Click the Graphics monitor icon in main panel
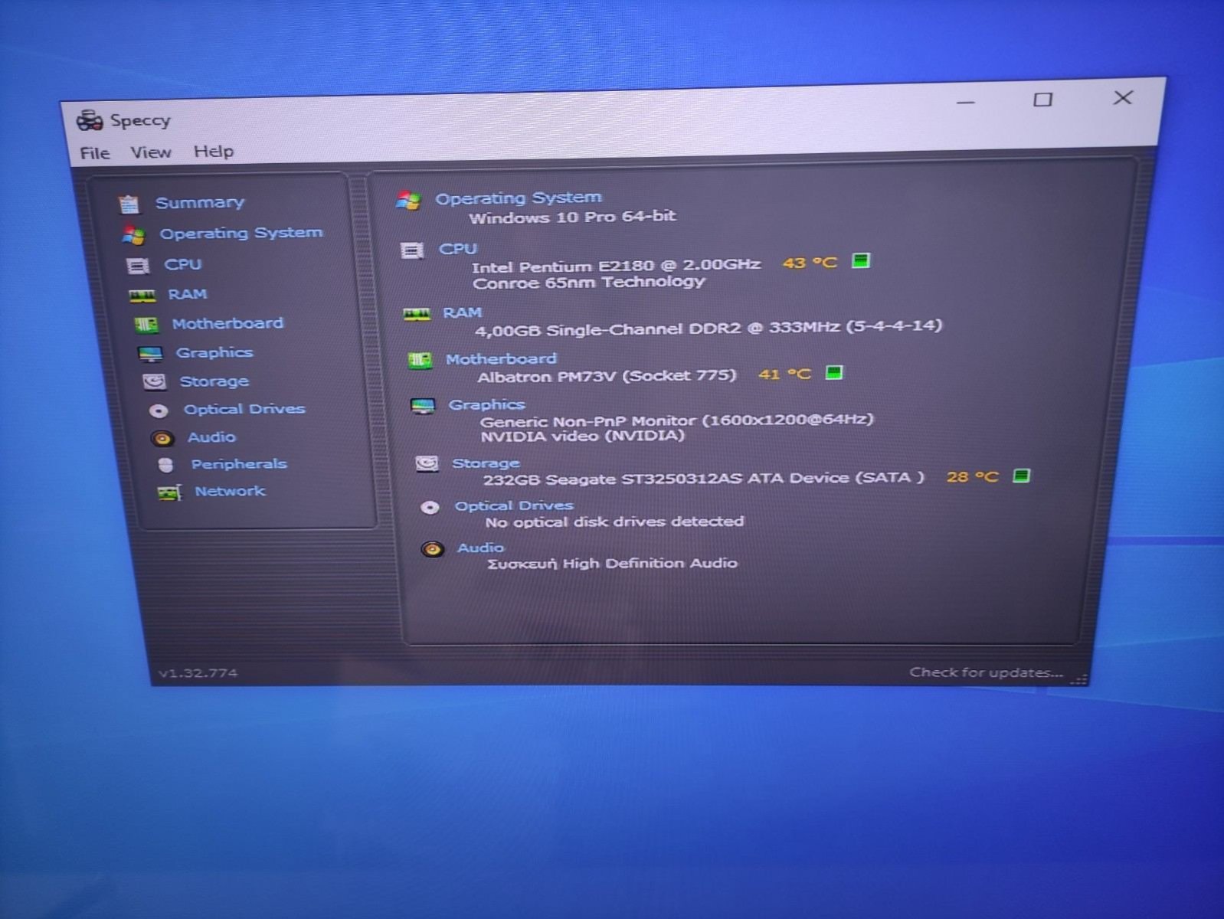Image resolution: width=1224 pixels, height=919 pixels. [423, 406]
